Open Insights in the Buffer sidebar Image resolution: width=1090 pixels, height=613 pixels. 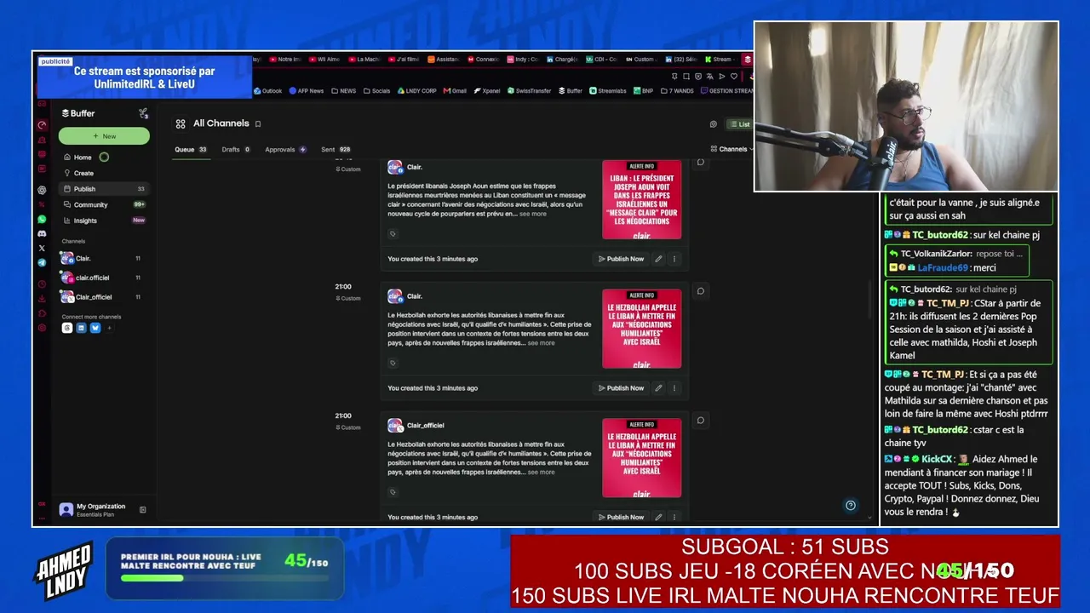103,221
